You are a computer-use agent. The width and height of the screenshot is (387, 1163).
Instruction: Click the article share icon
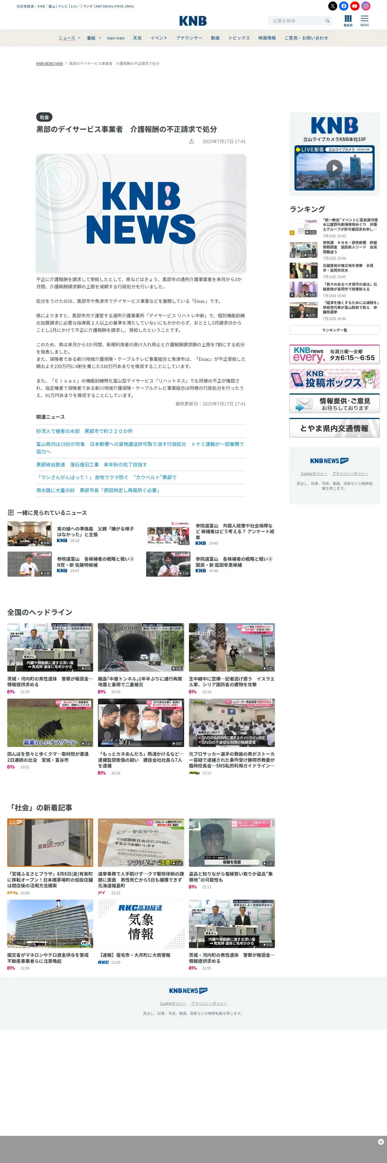tap(191, 141)
